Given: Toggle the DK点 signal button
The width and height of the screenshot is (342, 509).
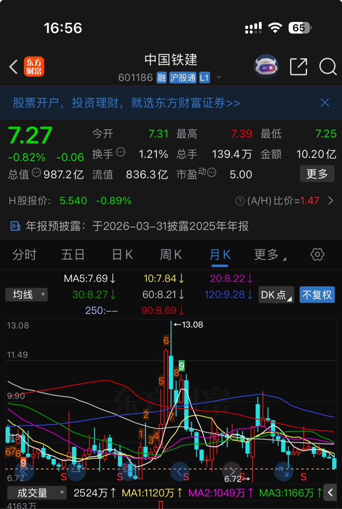Looking at the screenshot, I should pyautogui.click(x=276, y=295).
